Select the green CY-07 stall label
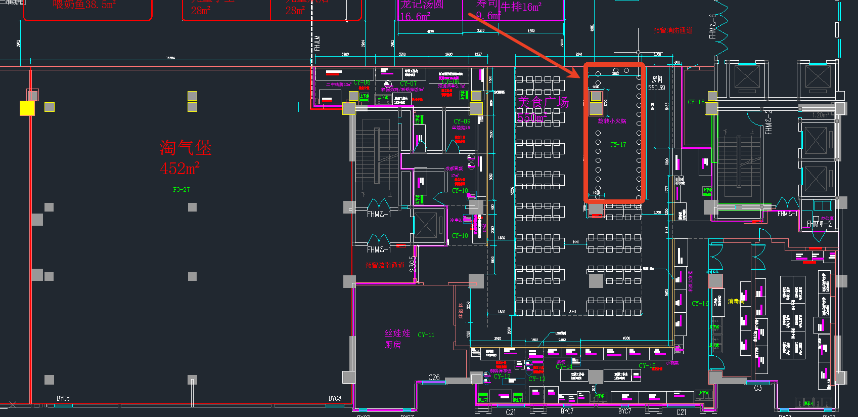The height and width of the screenshot is (417, 858). point(408,84)
